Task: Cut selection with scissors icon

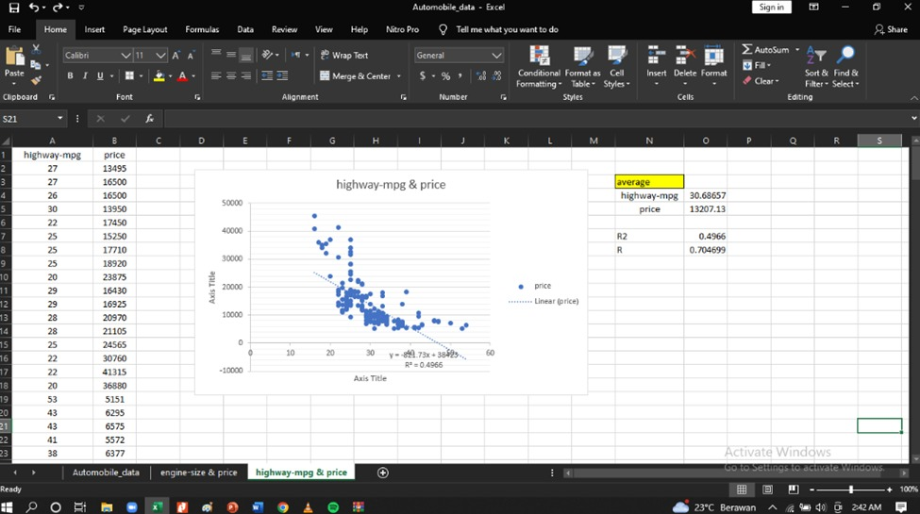Action: [37, 50]
